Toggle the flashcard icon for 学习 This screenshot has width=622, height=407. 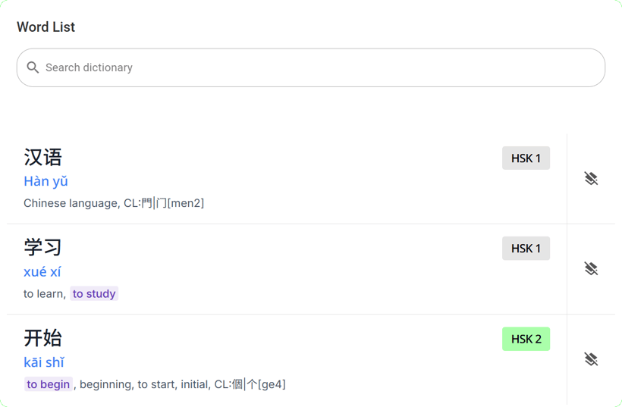click(x=591, y=269)
